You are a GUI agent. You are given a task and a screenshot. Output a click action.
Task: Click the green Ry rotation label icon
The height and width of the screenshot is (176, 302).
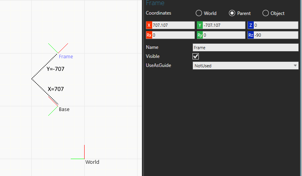[x=200, y=35]
